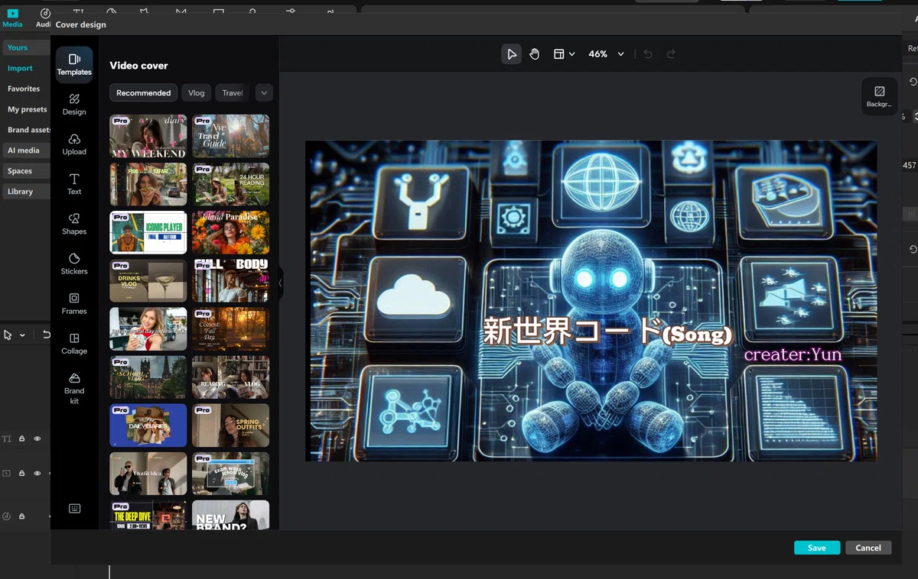Lock the video track
The height and width of the screenshot is (579, 918).
point(21,474)
